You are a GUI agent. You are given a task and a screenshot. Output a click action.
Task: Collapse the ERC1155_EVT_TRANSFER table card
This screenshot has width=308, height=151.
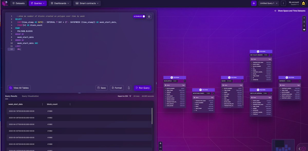pyautogui.click(x=271, y=55)
